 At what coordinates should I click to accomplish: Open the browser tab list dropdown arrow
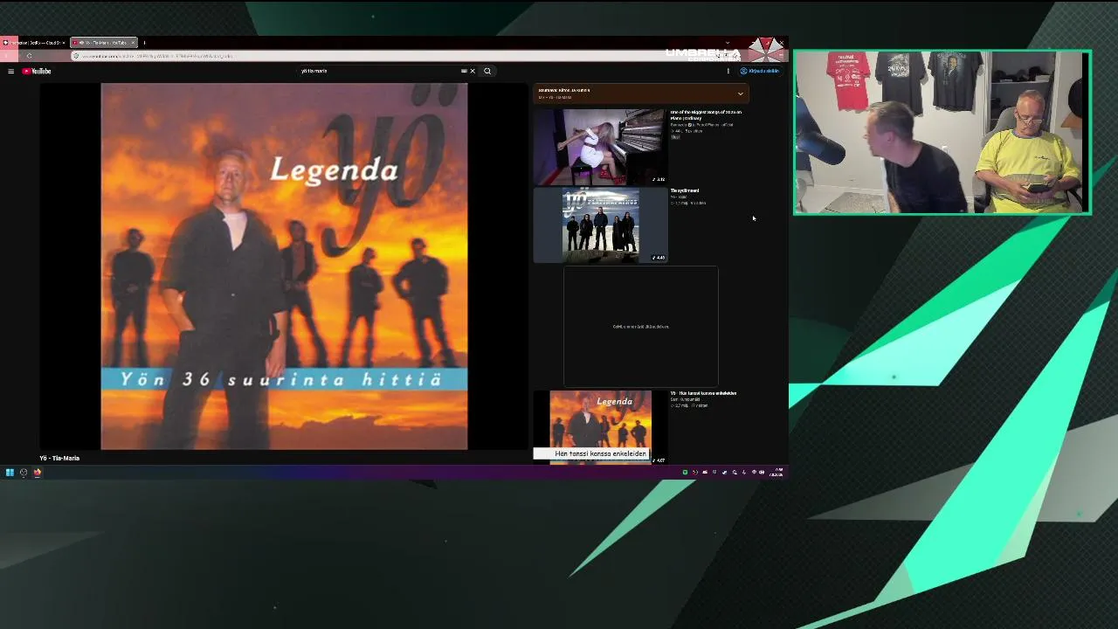[728, 43]
